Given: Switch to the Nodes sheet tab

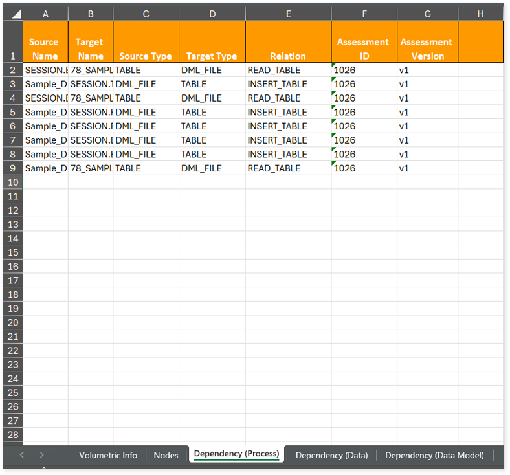Looking at the screenshot, I should pyautogui.click(x=166, y=455).
